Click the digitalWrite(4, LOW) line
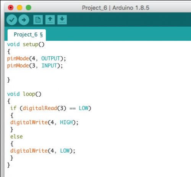The height and width of the screenshot is (177, 191). tap(43, 151)
